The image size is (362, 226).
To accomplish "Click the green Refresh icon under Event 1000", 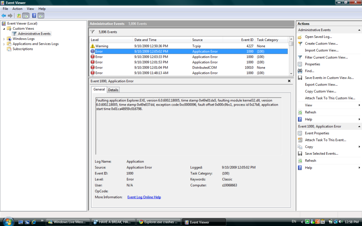I will 300,161.
